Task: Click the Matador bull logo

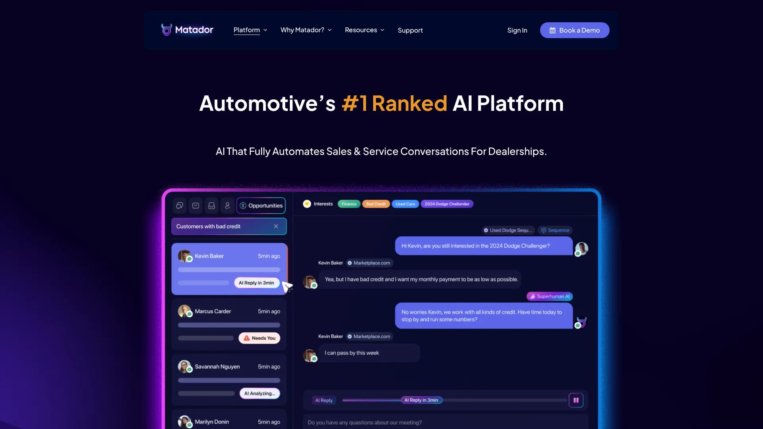Action: [167, 30]
